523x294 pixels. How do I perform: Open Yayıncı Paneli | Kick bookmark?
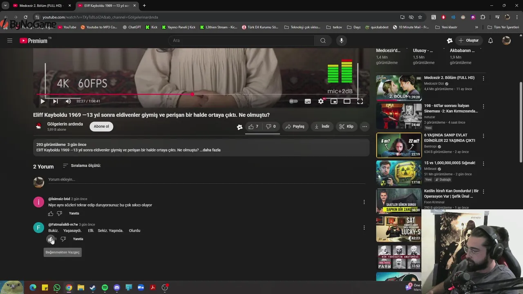pyautogui.click(x=179, y=27)
